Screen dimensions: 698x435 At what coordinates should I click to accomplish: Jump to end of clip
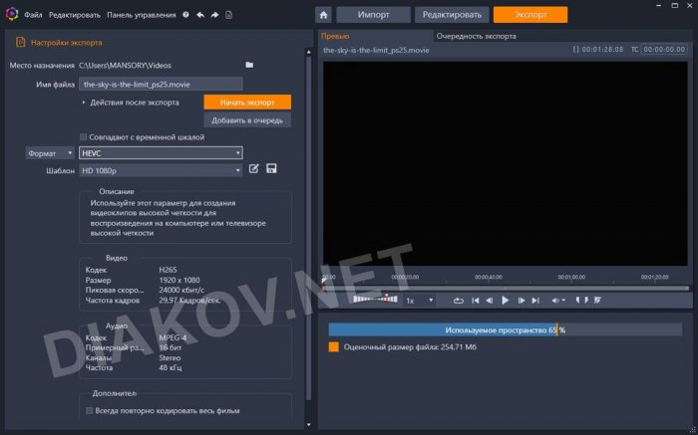pos(535,301)
